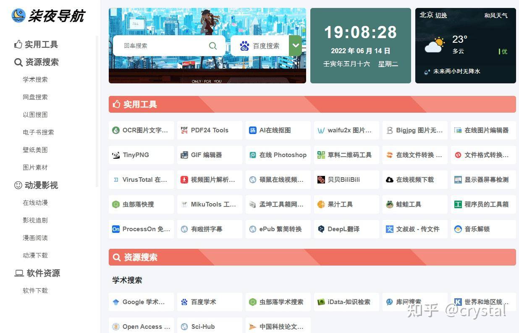Click the TinyPNG panda icon
The height and width of the screenshot is (333, 519).
pos(116,155)
